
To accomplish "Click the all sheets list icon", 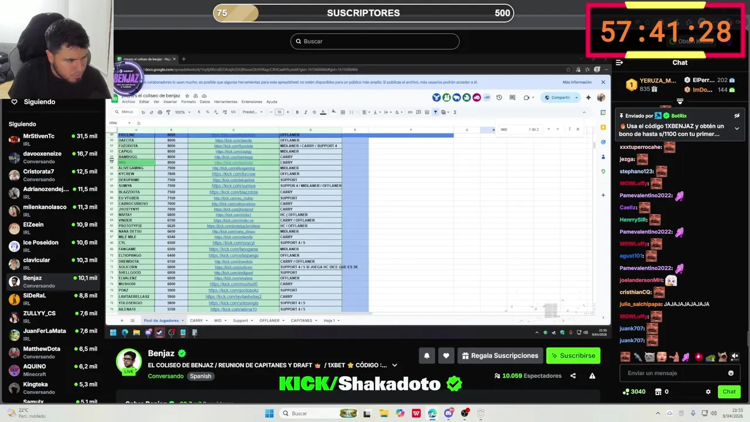I will 132,321.
